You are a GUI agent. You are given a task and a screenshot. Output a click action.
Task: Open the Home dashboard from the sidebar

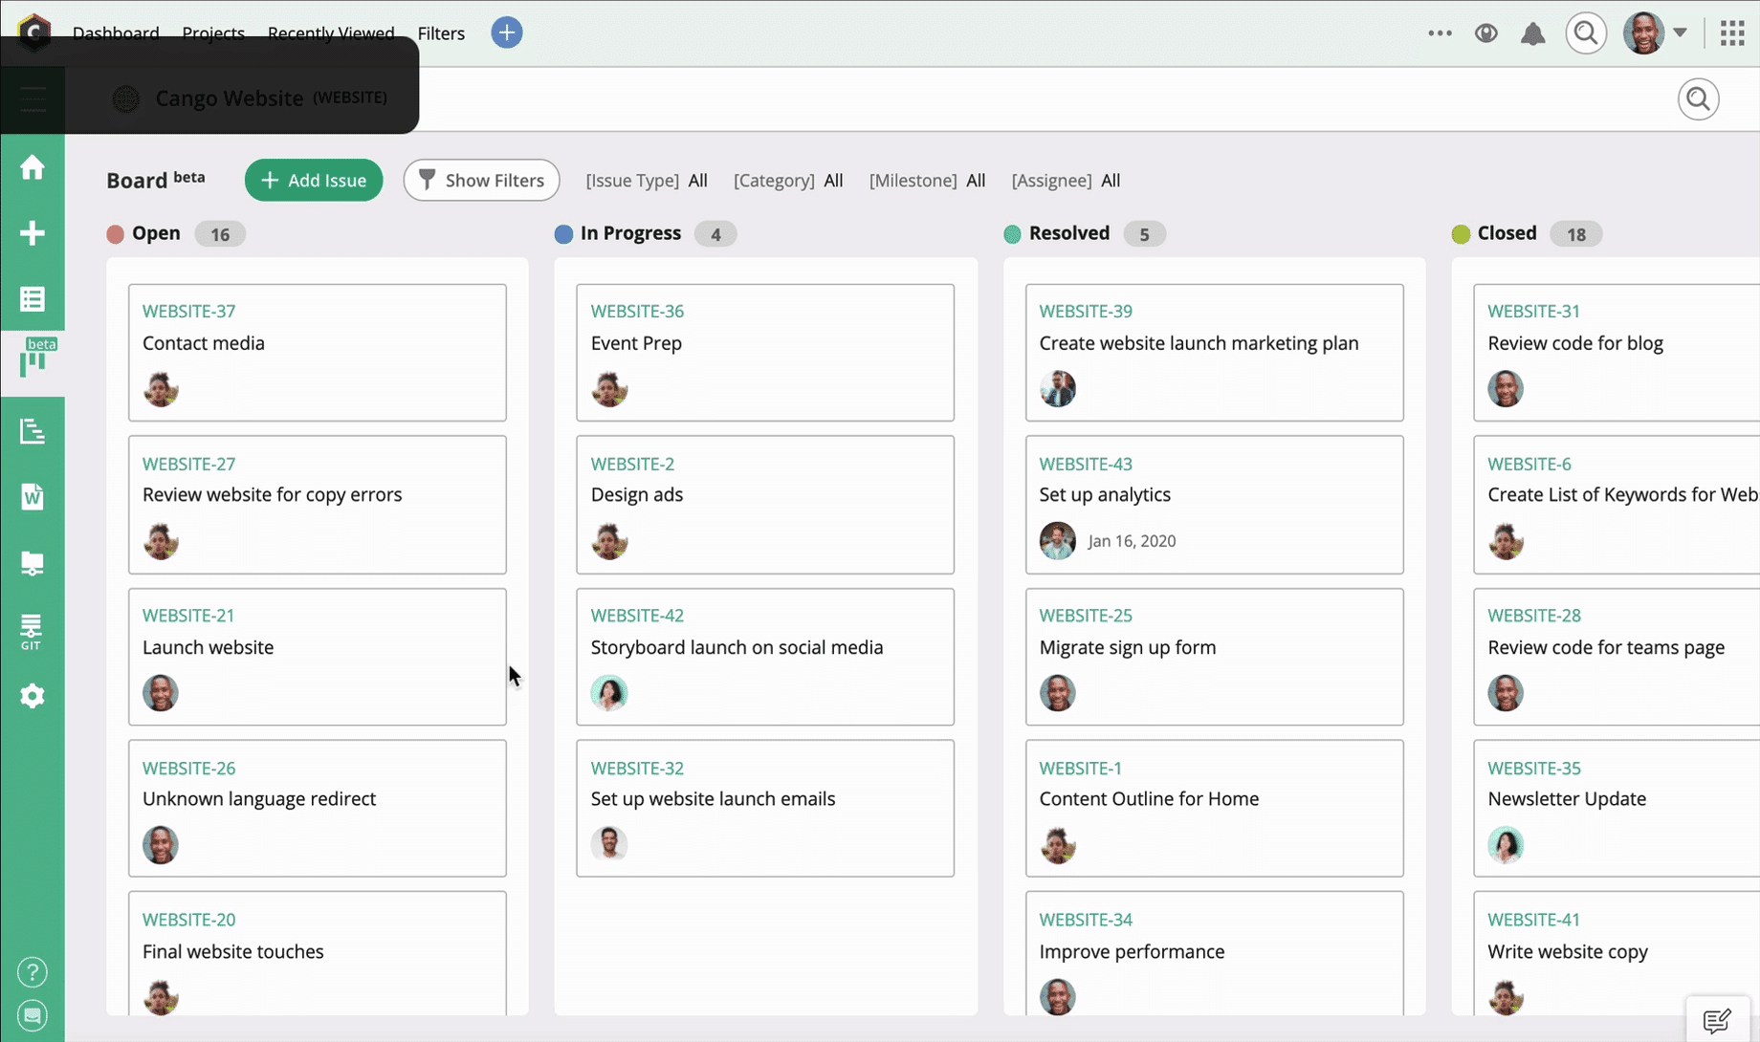pyautogui.click(x=33, y=166)
